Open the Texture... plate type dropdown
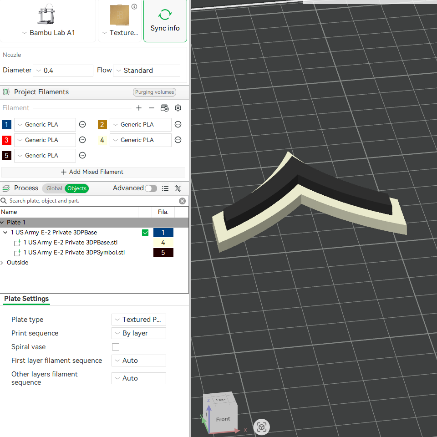The image size is (437, 437). (x=120, y=33)
